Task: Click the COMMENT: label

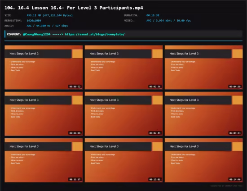Action: [14, 34]
